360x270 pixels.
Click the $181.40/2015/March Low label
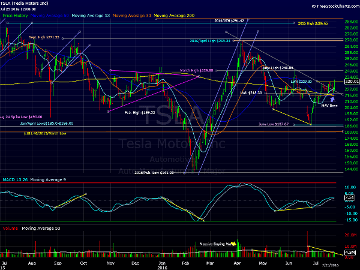(x=45, y=133)
